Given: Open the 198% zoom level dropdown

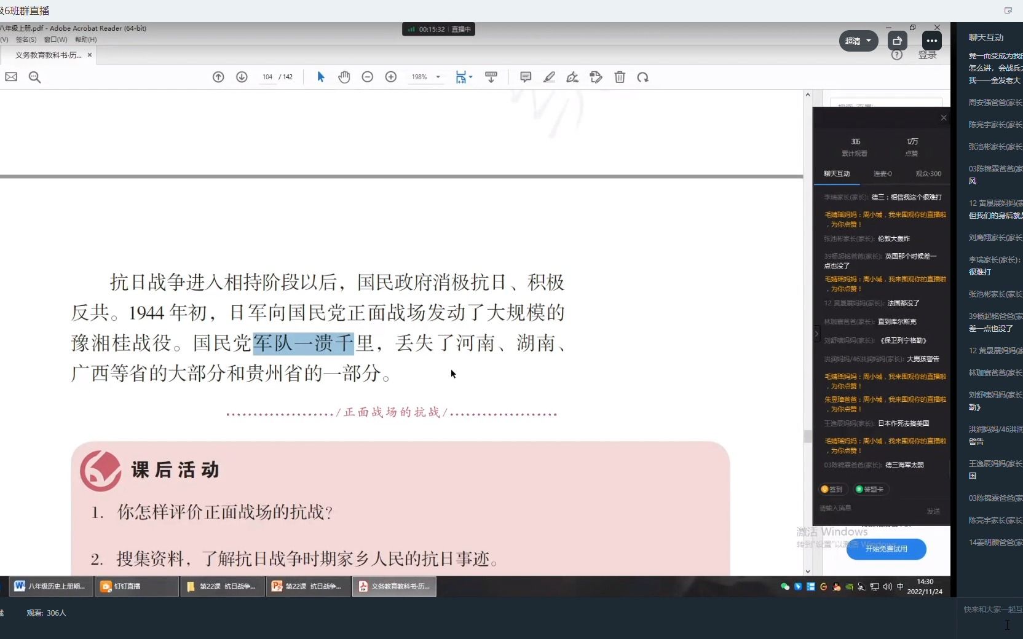Looking at the screenshot, I should [x=438, y=77].
